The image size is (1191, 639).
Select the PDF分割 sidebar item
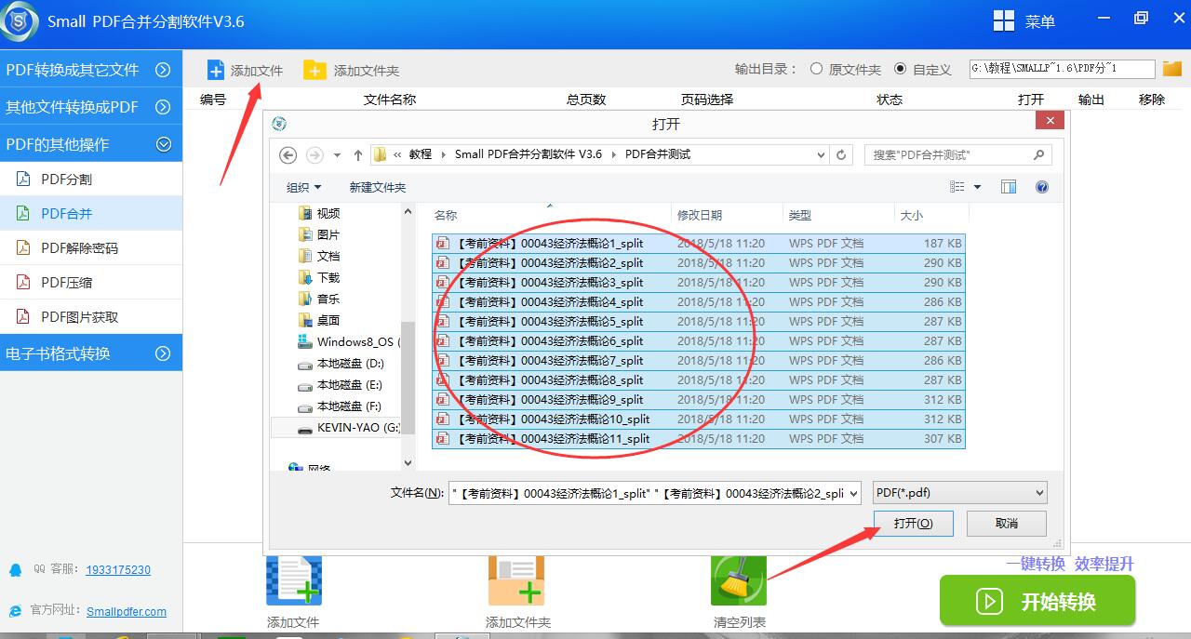(x=91, y=179)
